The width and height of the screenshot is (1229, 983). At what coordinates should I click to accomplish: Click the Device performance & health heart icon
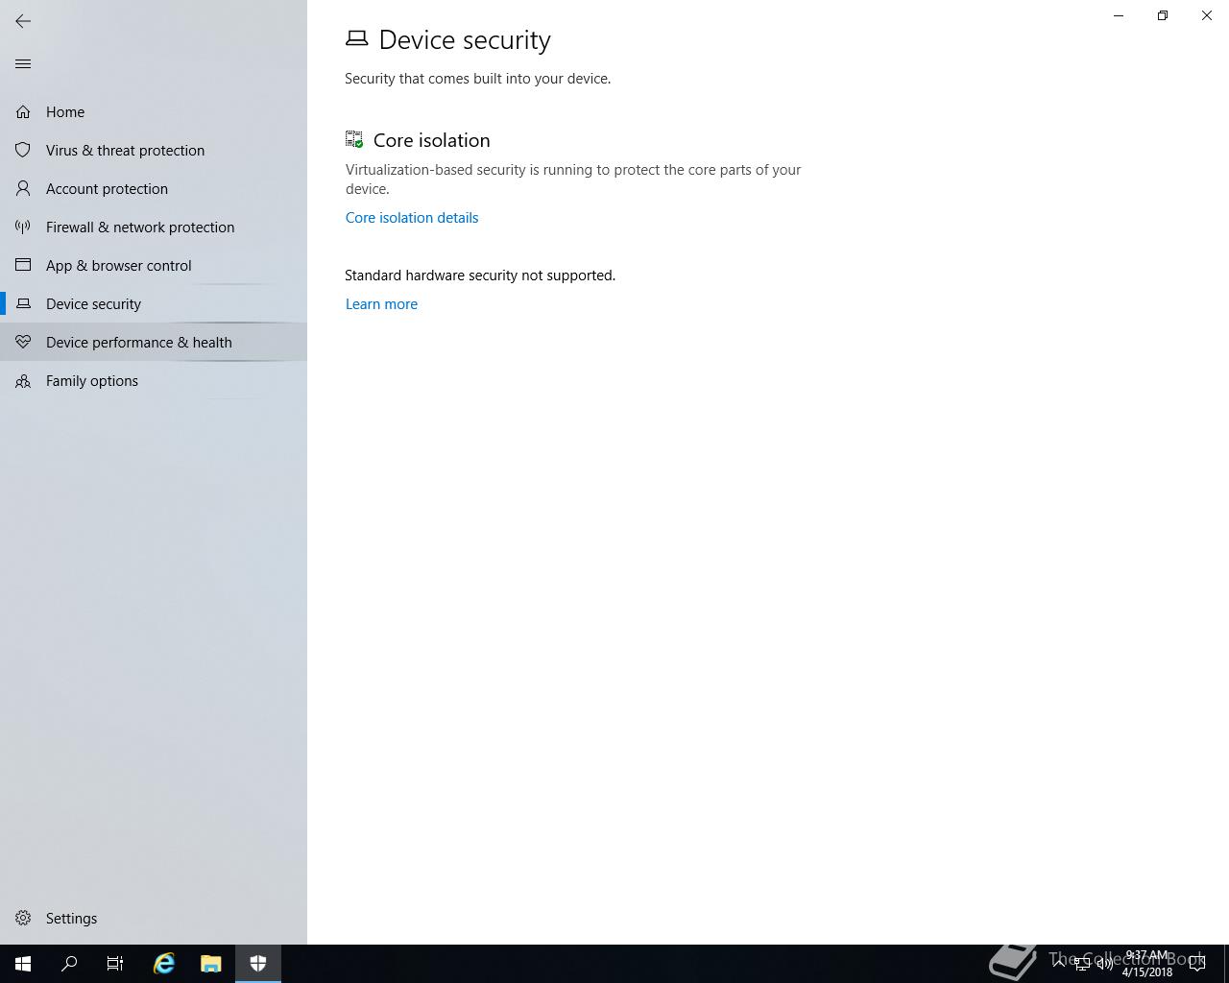[x=23, y=343]
